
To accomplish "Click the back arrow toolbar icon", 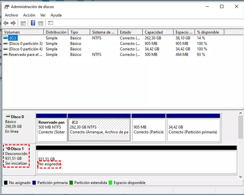I will tap(6, 23).
